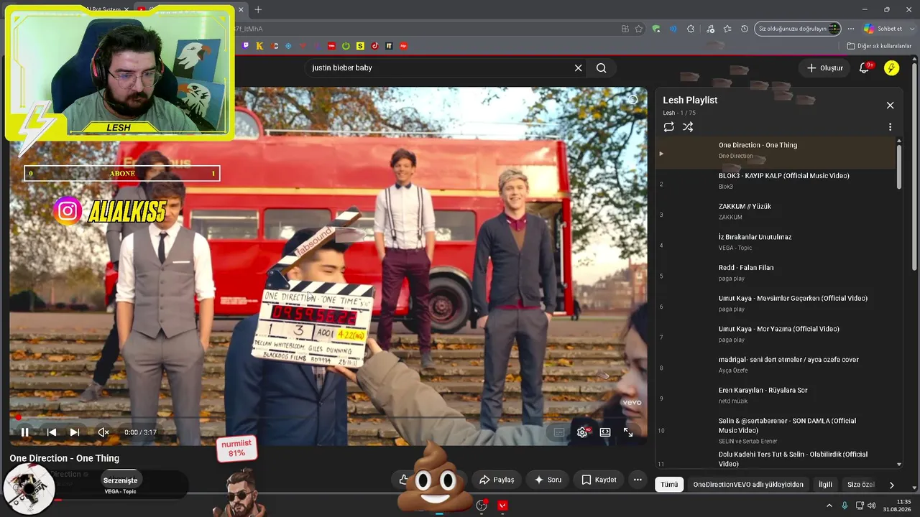Select the Size özel filter chip
920x517 pixels.
pyautogui.click(x=860, y=484)
